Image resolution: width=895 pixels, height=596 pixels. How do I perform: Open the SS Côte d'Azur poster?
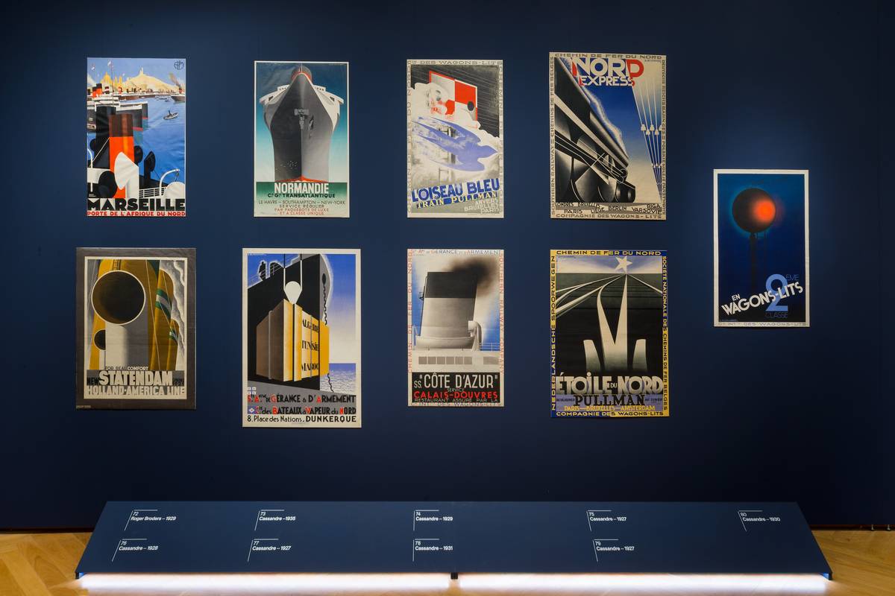[455, 328]
